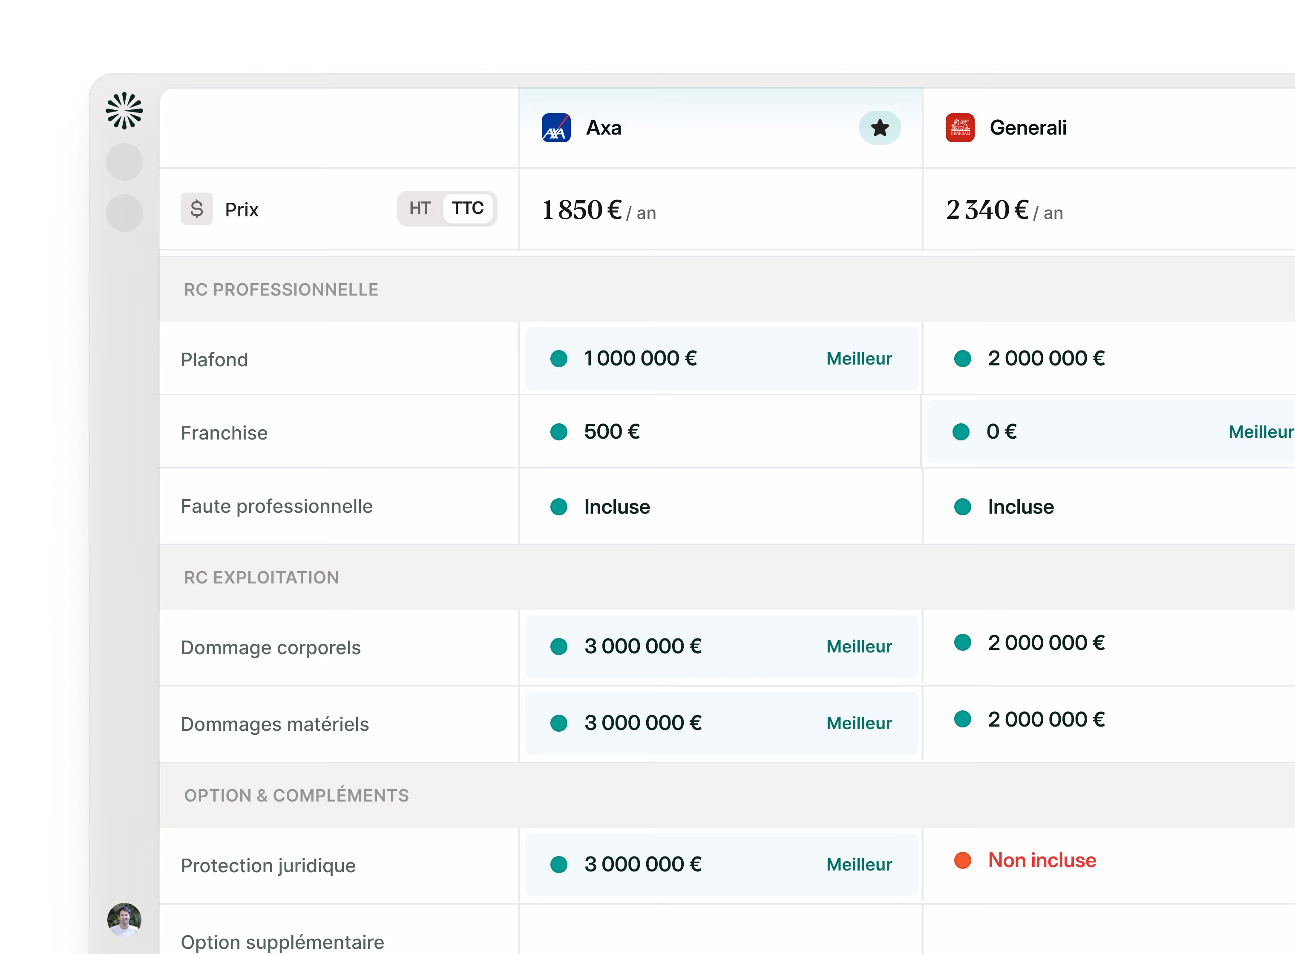Click the dollar Prix icon
The height and width of the screenshot is (954, 1295).
196,208
